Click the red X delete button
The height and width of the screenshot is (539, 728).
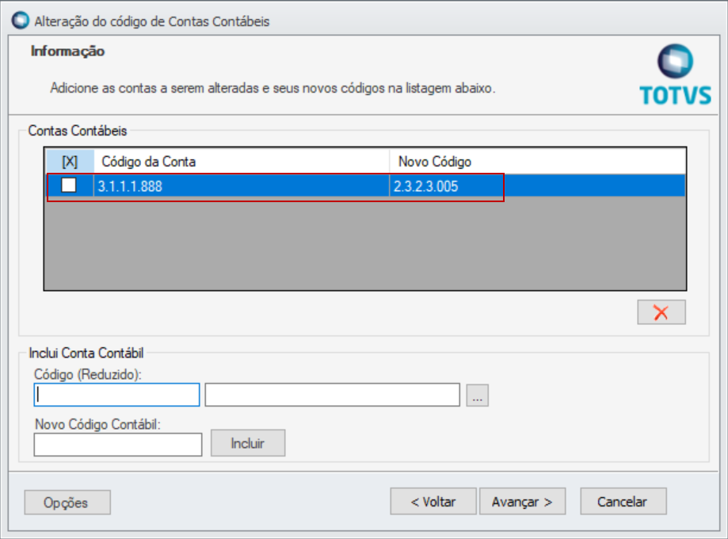(x=661, y=312)
